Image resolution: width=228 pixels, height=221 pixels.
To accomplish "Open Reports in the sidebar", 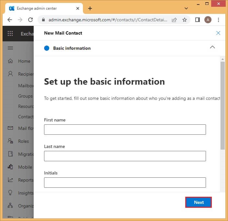I will (x=26, y=180).
